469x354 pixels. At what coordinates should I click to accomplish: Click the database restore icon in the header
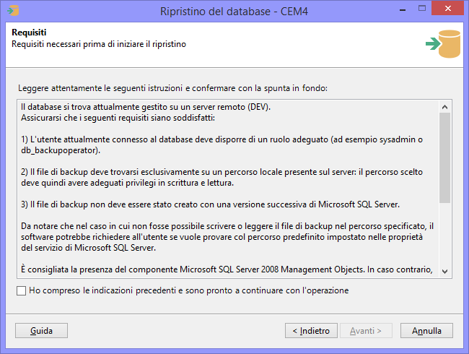click(442, 44)
